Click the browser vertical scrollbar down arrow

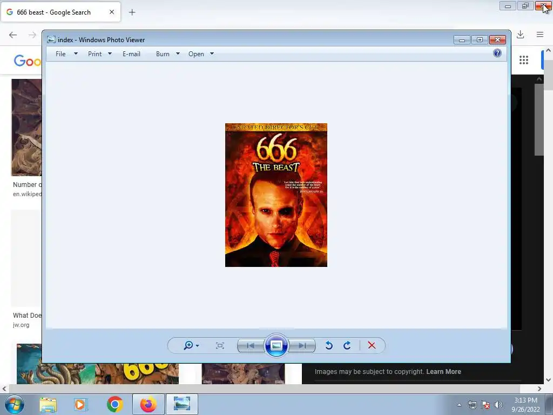[548, 380]
